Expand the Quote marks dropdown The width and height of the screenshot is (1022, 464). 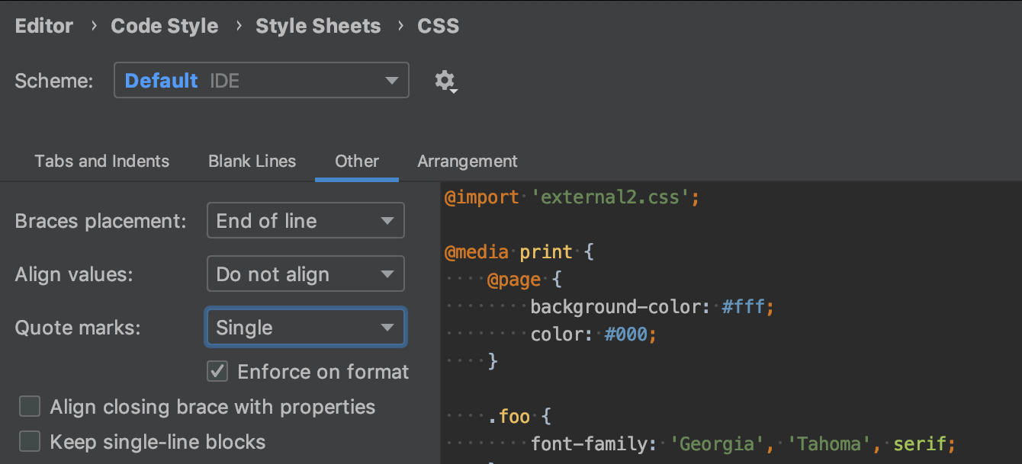[x=305, y=328]
